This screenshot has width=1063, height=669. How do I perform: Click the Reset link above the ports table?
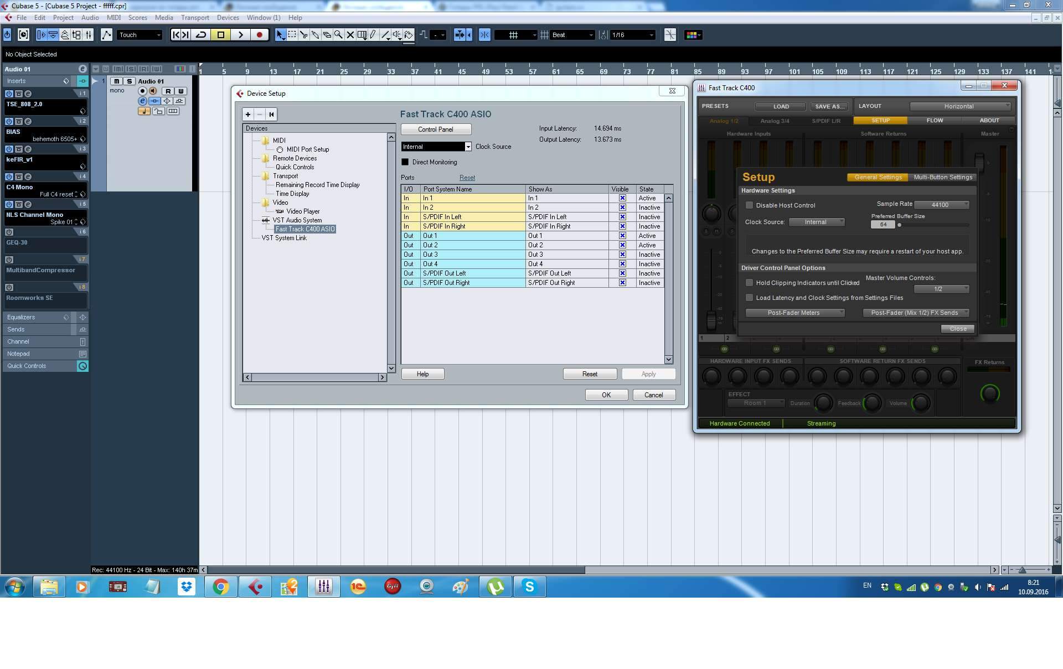467,178
